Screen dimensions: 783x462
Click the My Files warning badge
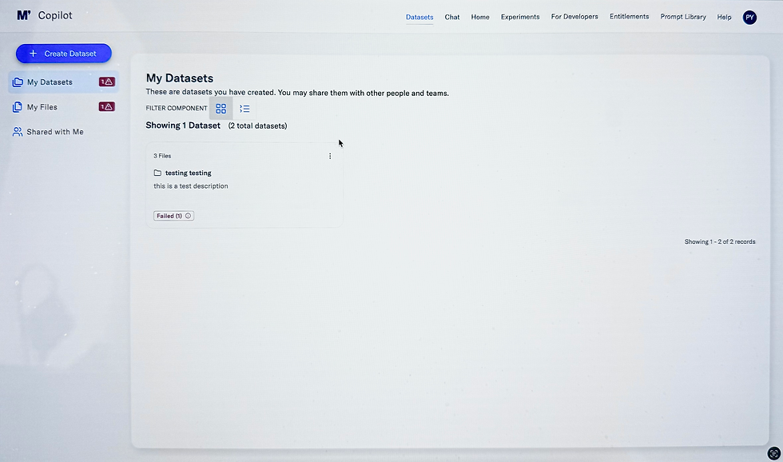107,107
